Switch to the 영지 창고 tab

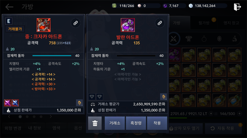[x=231, y=23]
